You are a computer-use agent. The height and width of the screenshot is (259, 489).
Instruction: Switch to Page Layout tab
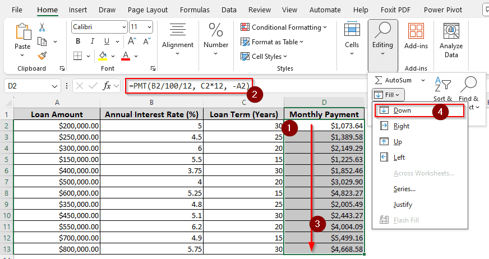point(147,10)
